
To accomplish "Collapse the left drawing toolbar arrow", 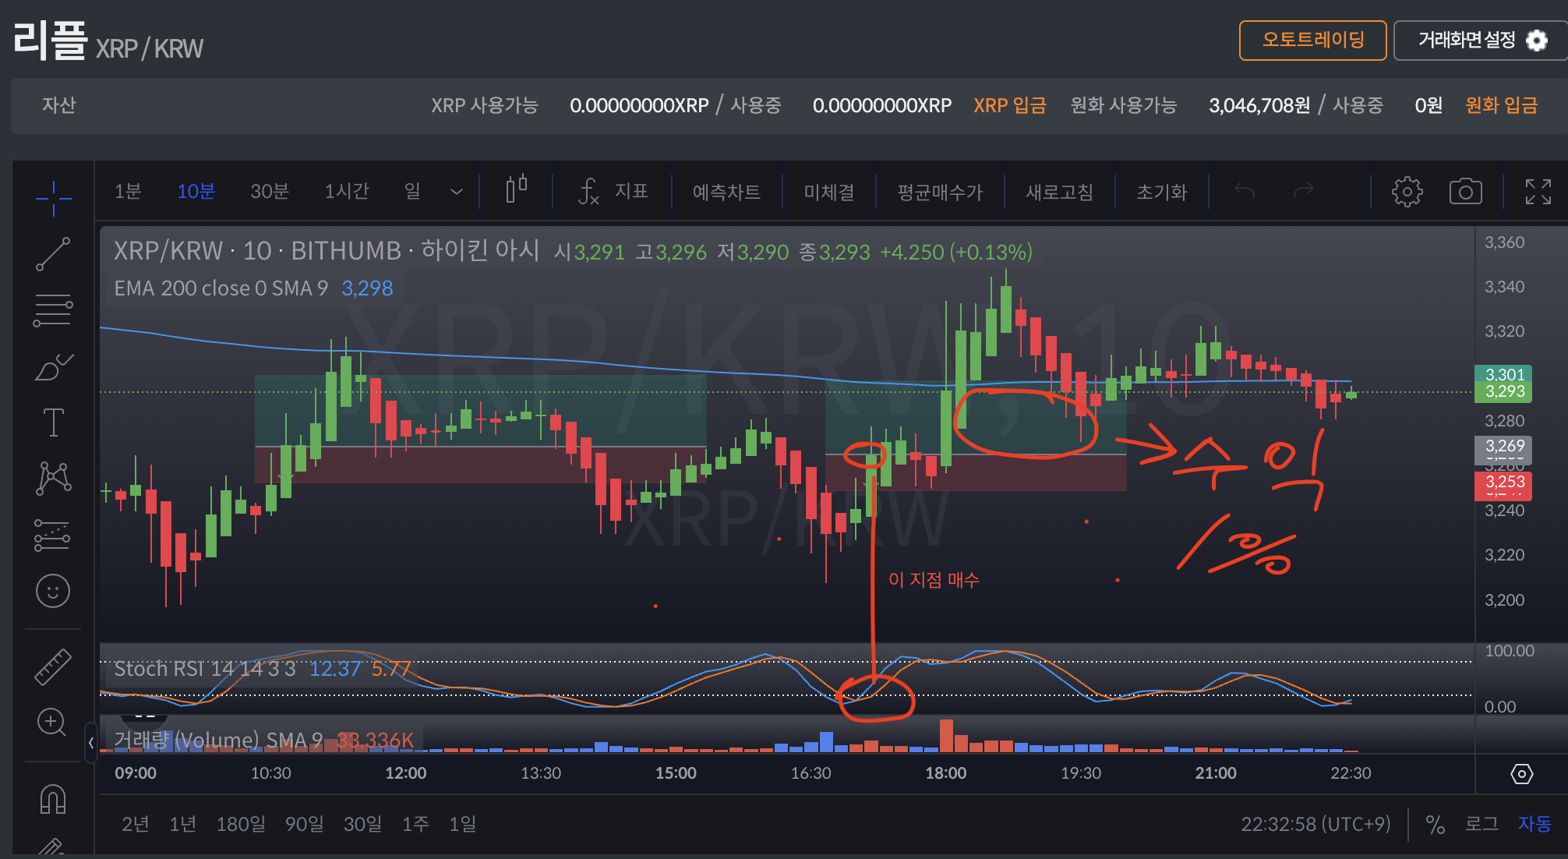I will (91, 743).
